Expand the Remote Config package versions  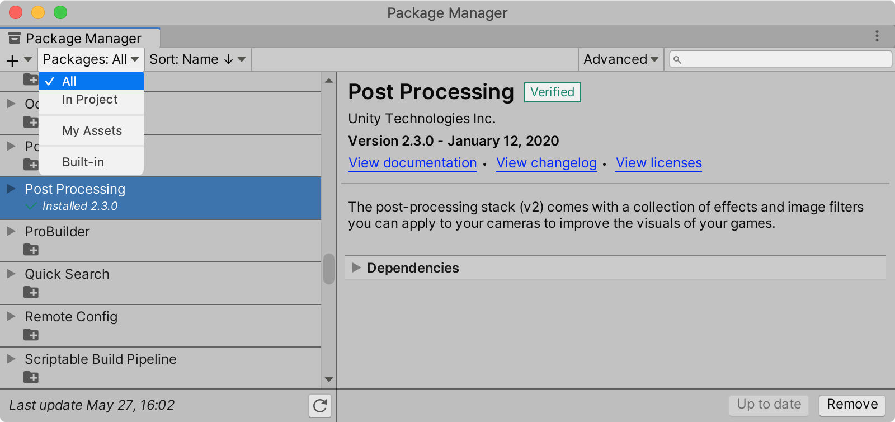(x=11, y=316)
